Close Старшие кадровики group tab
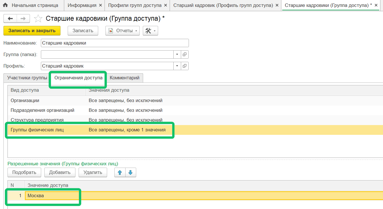Viewport: 383px width, 209px height. click(x=376, y=5)
